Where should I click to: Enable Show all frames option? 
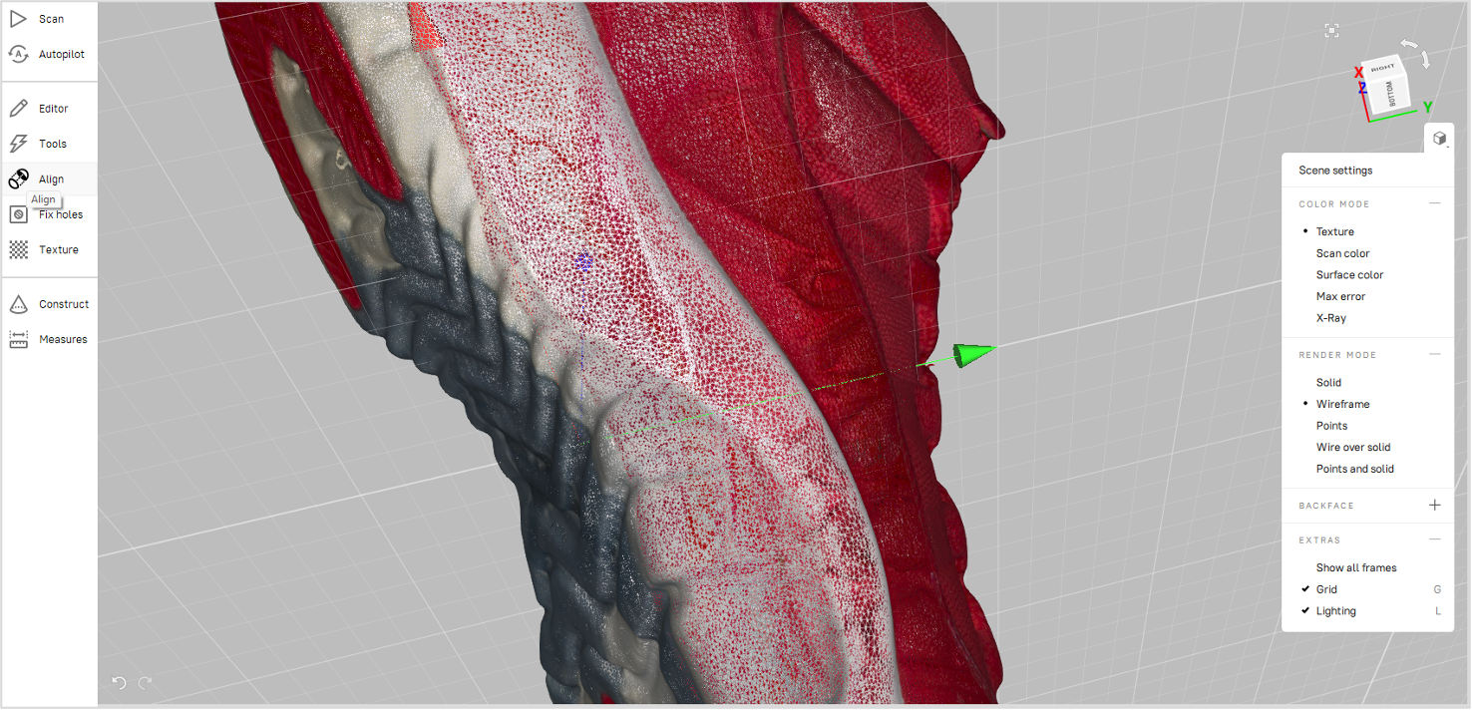1355,568
